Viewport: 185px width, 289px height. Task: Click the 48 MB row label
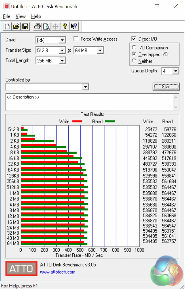pyautogui.click(x=13, y=238)
